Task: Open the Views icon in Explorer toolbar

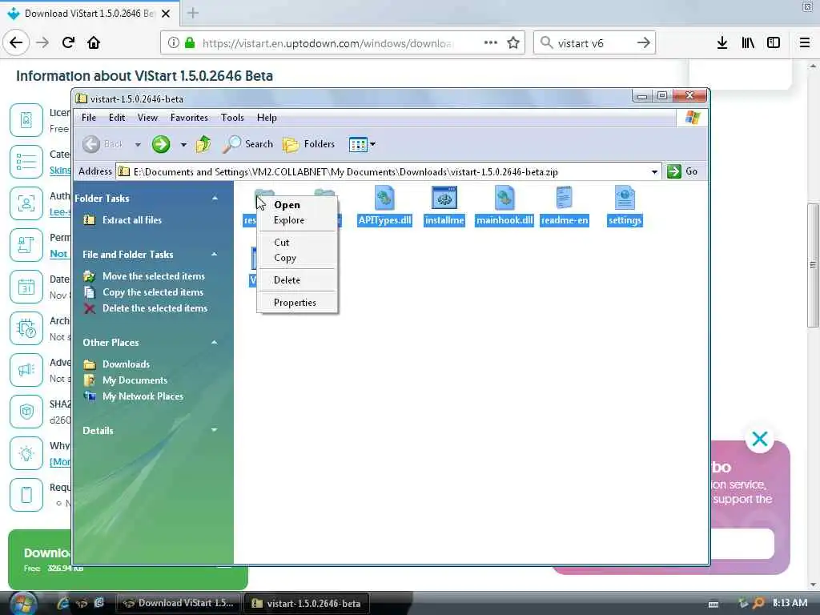Action: 358,144
